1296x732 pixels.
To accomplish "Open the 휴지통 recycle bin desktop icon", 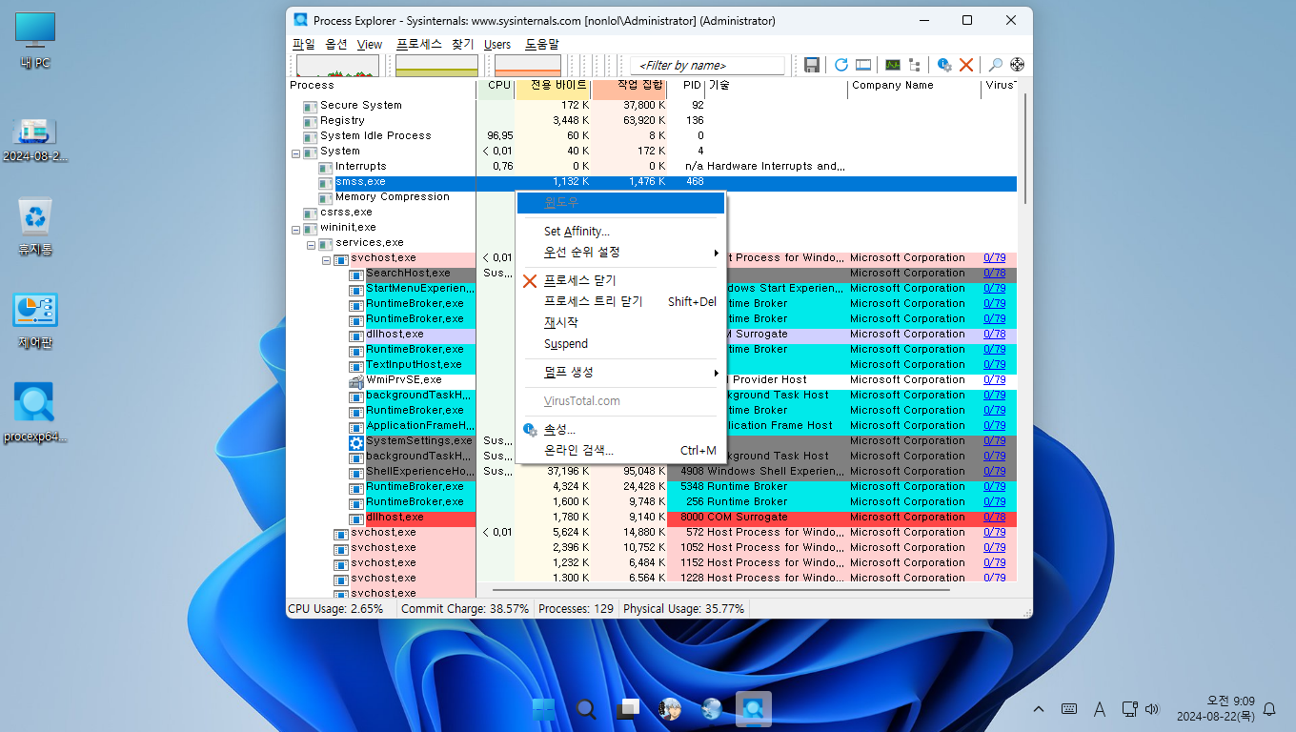I will pyautogui.click(x=35, y=227).
